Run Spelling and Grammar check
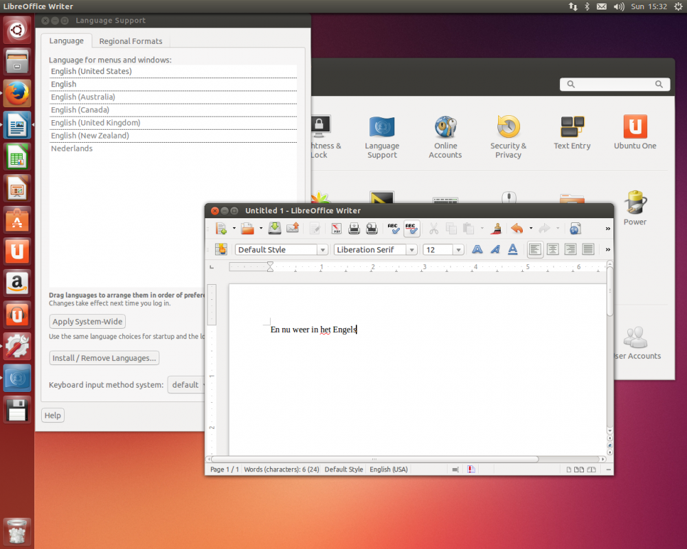Viewport: 687px width, 549px height. pos(393,229)
